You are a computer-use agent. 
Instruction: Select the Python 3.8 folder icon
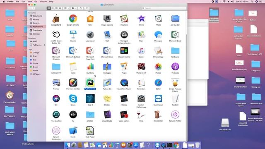[107, 83]
